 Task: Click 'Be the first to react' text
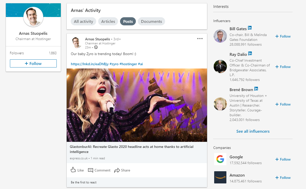(x=84, y=182)
